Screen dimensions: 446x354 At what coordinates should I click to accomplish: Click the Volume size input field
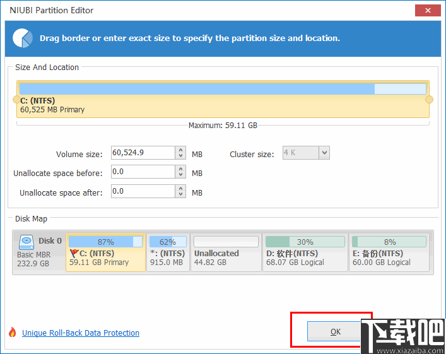[x=143, y=153]
